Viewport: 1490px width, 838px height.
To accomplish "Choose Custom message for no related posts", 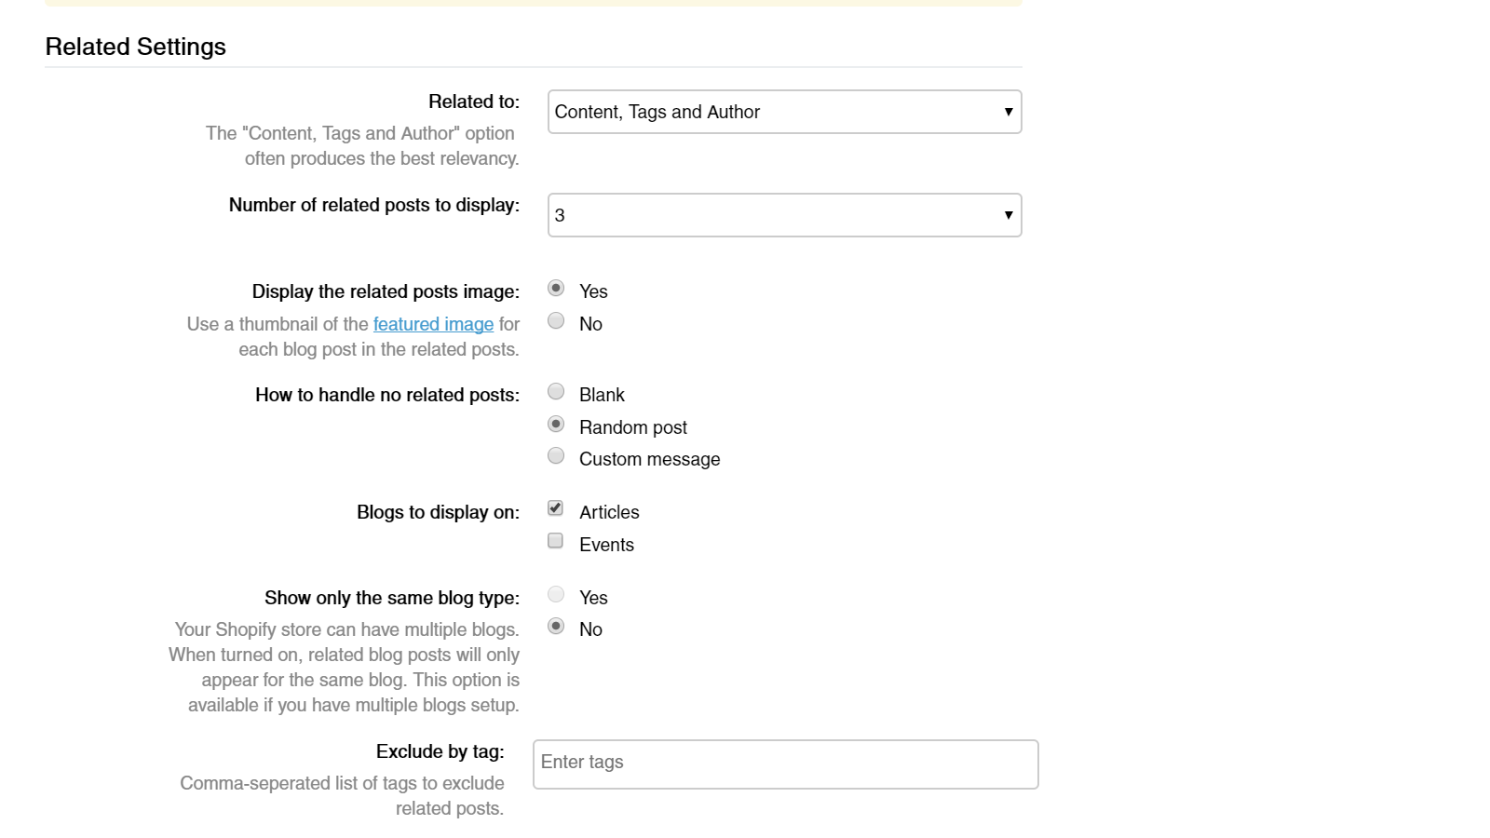I will pos(556,455).
